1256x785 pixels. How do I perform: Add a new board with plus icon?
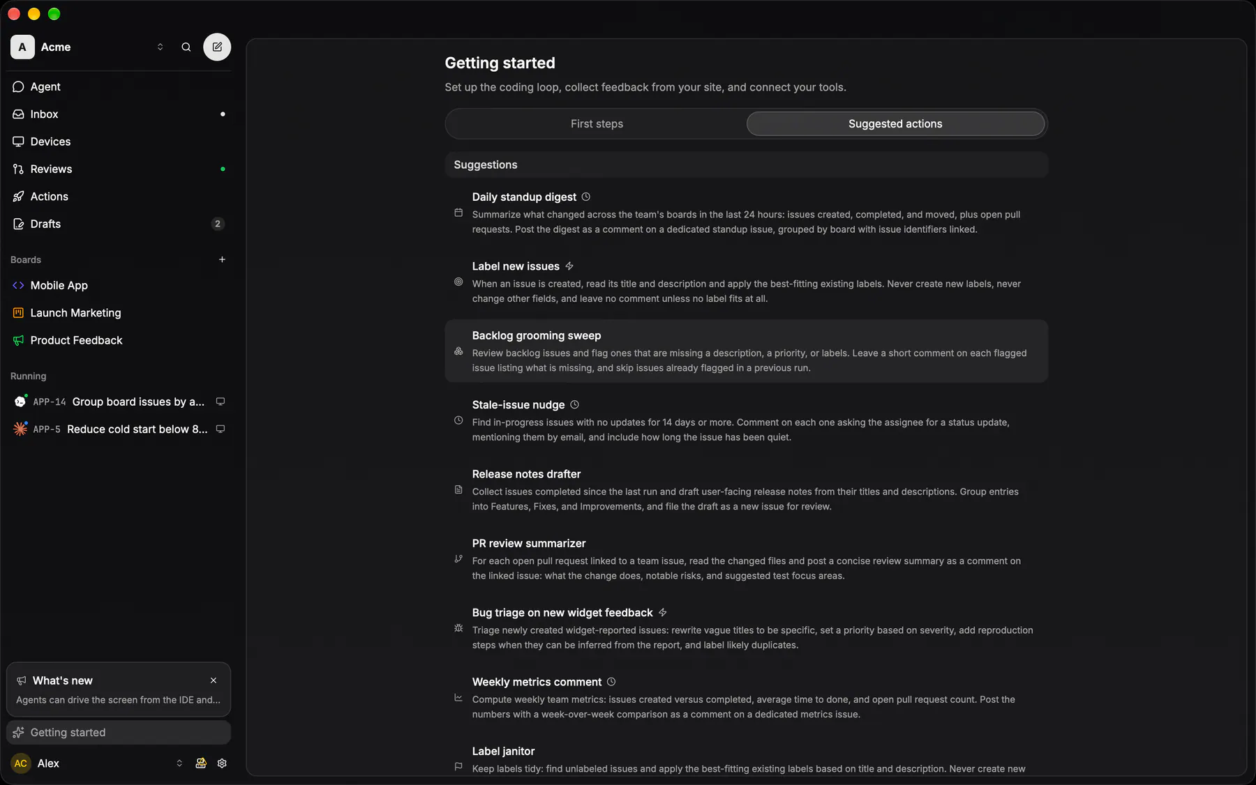(x=222, y=259)
